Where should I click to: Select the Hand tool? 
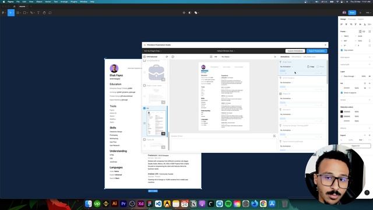(44, 13)
